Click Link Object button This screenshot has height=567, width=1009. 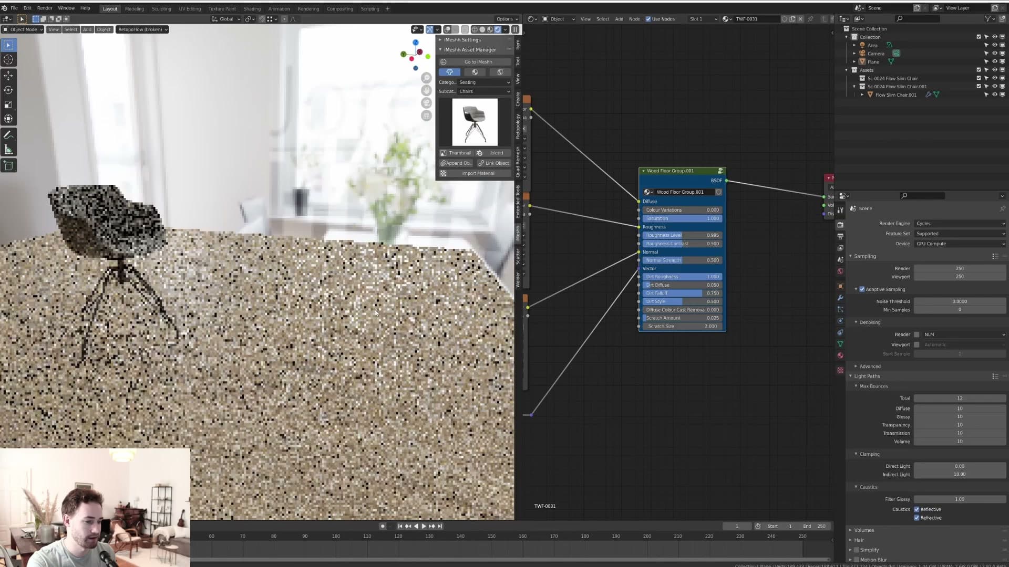pyautogui.click(x=493, y=163)
